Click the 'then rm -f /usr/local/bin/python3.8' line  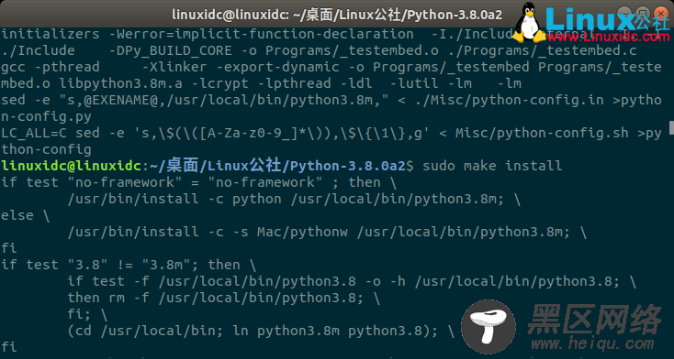tap(223, 298)
